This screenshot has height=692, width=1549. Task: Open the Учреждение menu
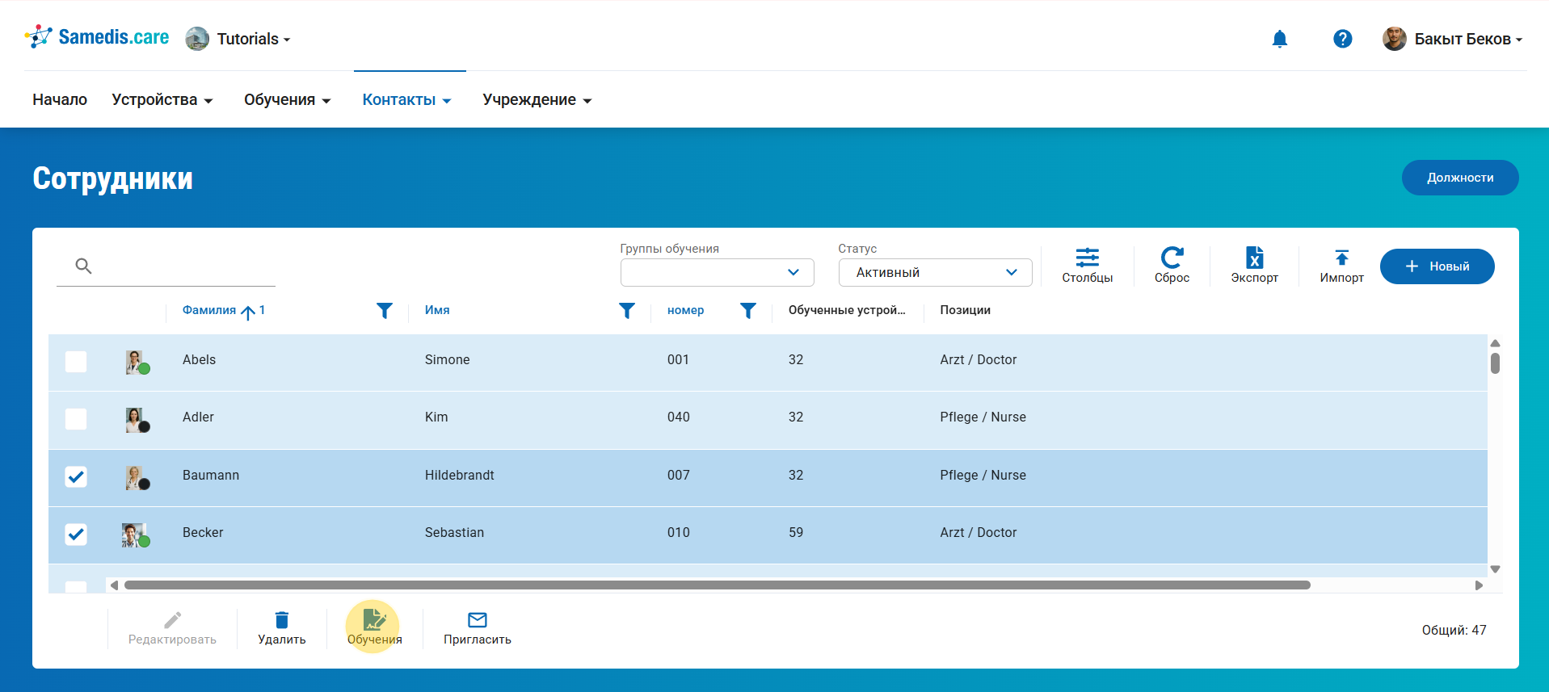537,100
